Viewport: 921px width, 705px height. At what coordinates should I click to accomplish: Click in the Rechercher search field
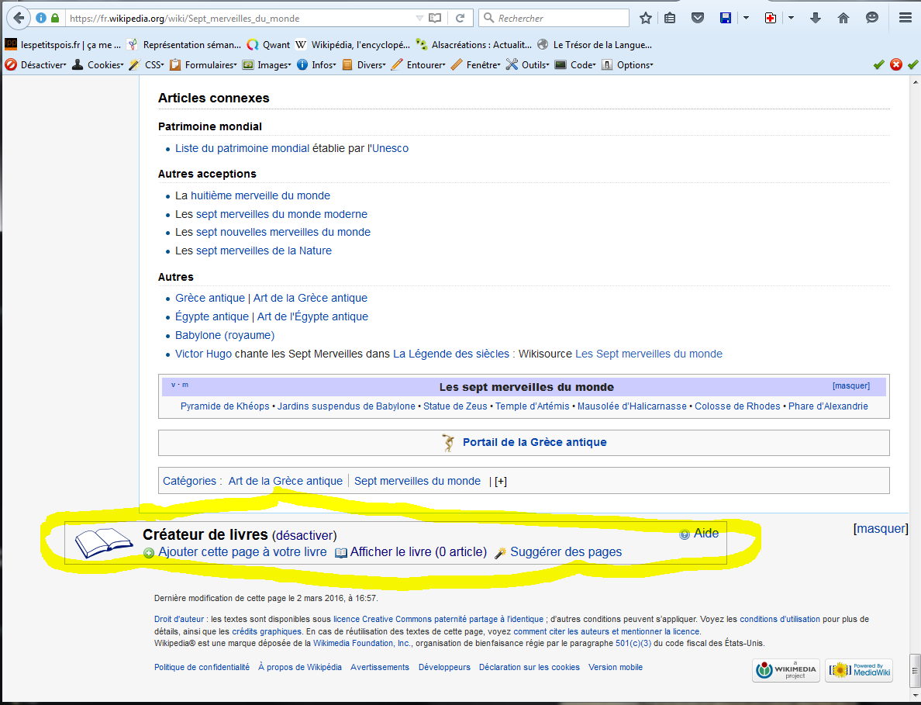click(x=560, y=18)
